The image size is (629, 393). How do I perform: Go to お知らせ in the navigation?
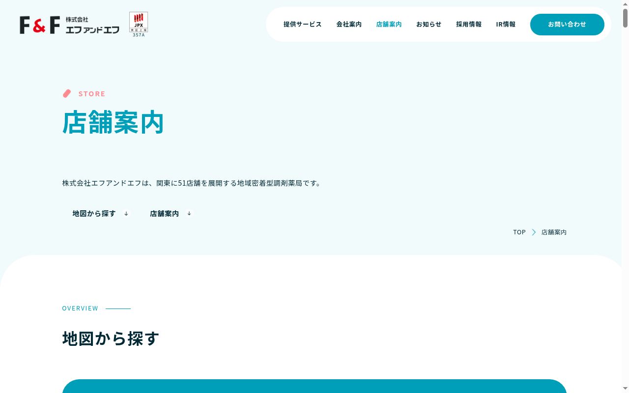tap(429, 24)
